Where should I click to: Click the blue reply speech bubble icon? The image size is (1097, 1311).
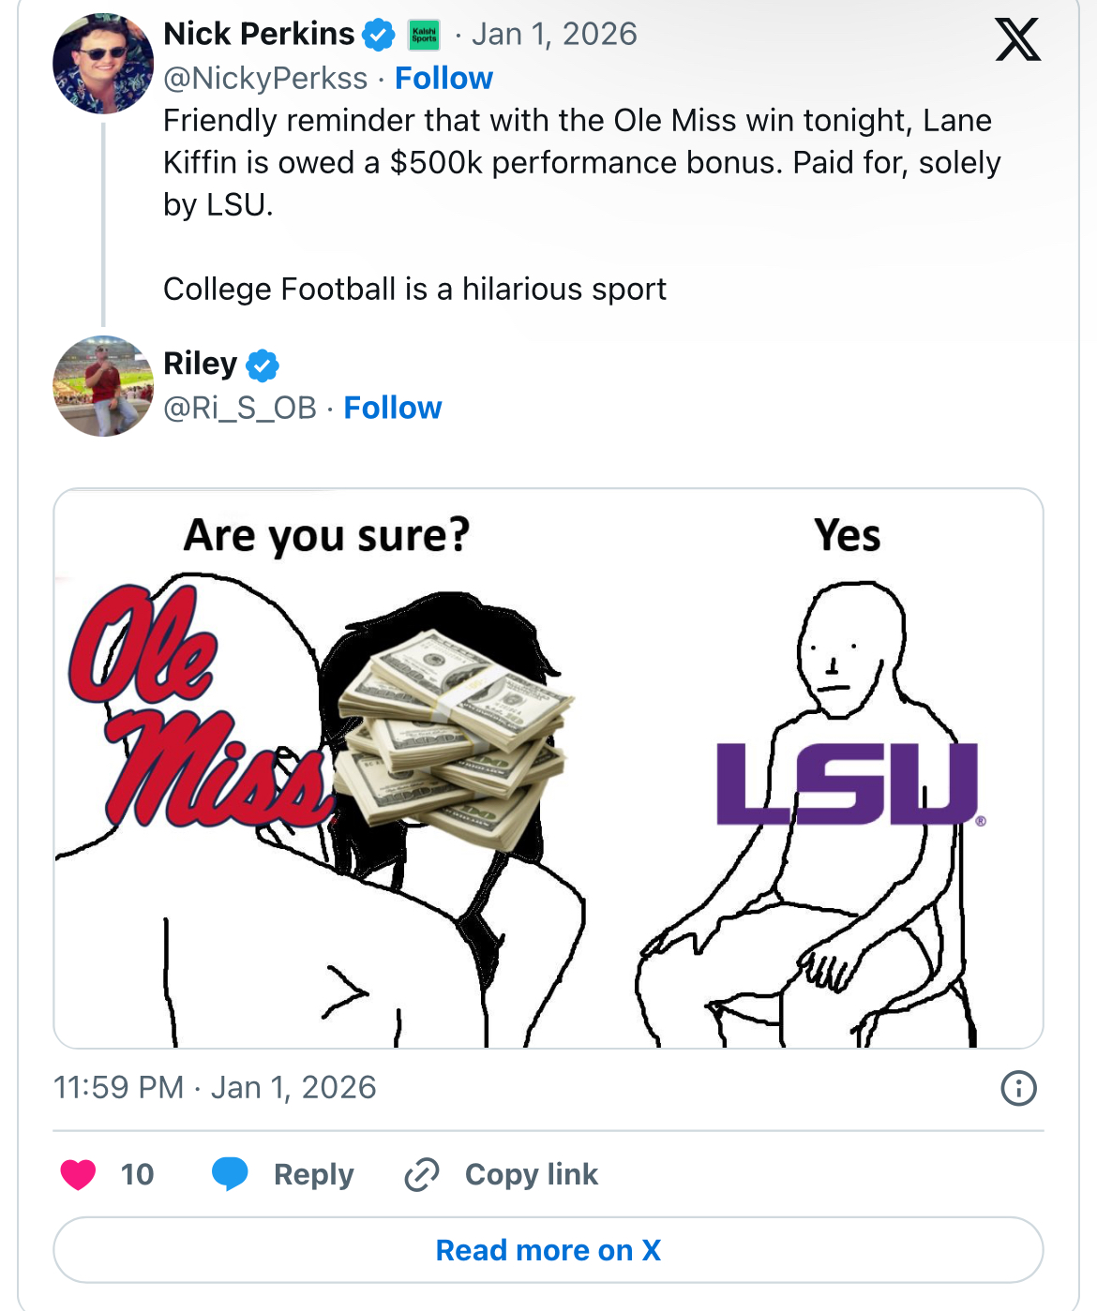click(230, 1173)
